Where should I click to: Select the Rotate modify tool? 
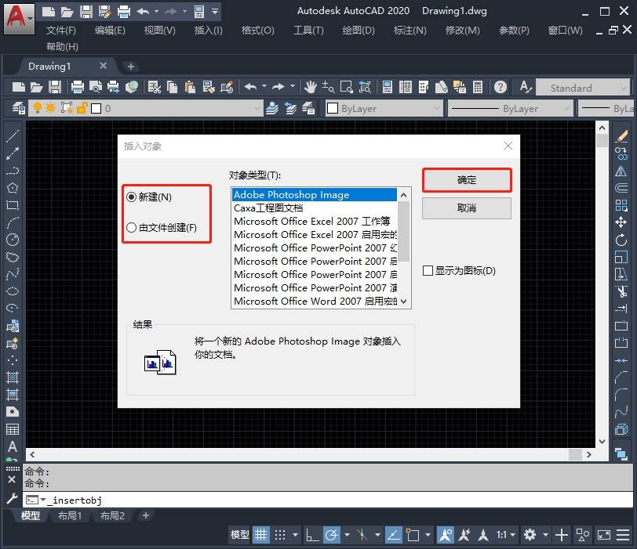(x=621, y=240)
